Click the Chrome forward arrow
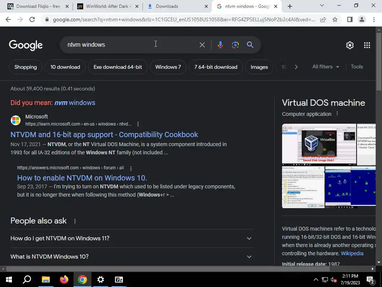Image resolution: width=382 pixels, height=287 pixels. point(20,19)
